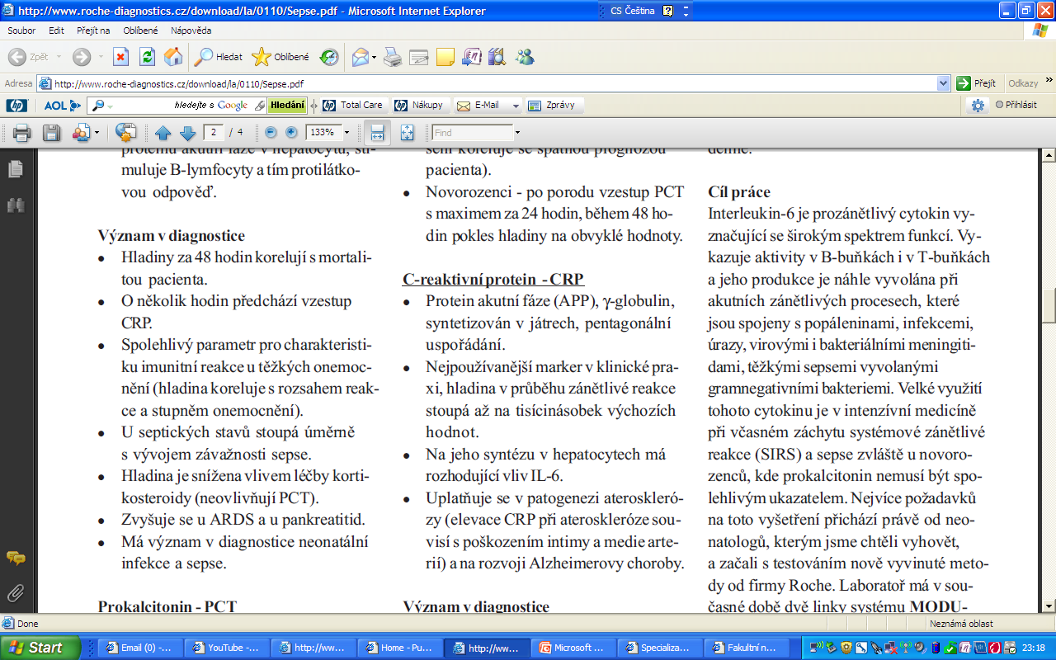
Task: Click the Edit page icon in IE toolbar
Action: [419, 57]
